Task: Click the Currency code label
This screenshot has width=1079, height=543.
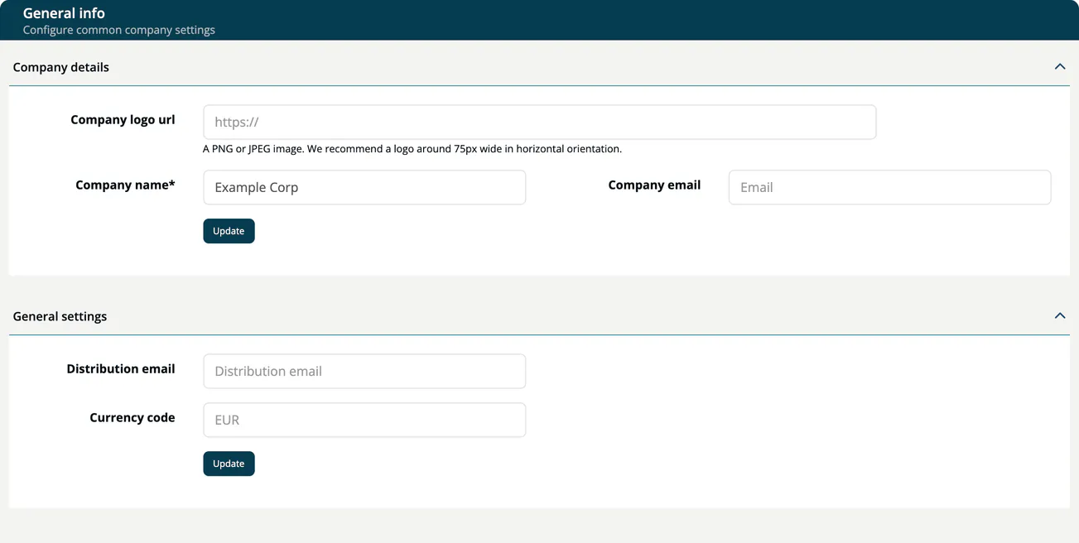Action: pyautogui.click(x=132, y=417)
